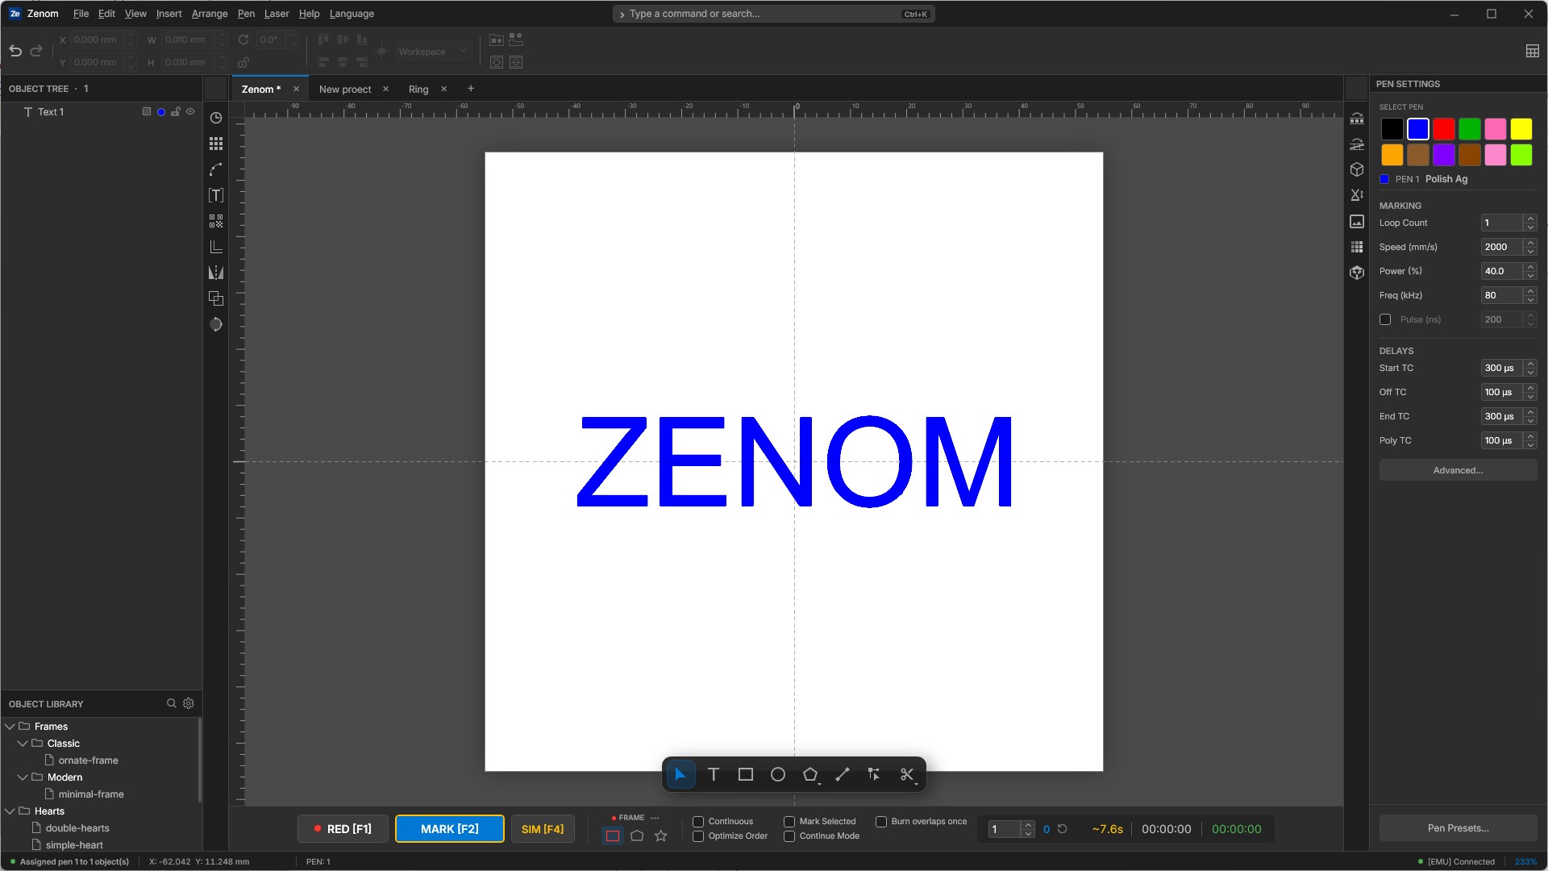Collapse the Hearts library folder

pyautogui.click(x=10, y=811)
